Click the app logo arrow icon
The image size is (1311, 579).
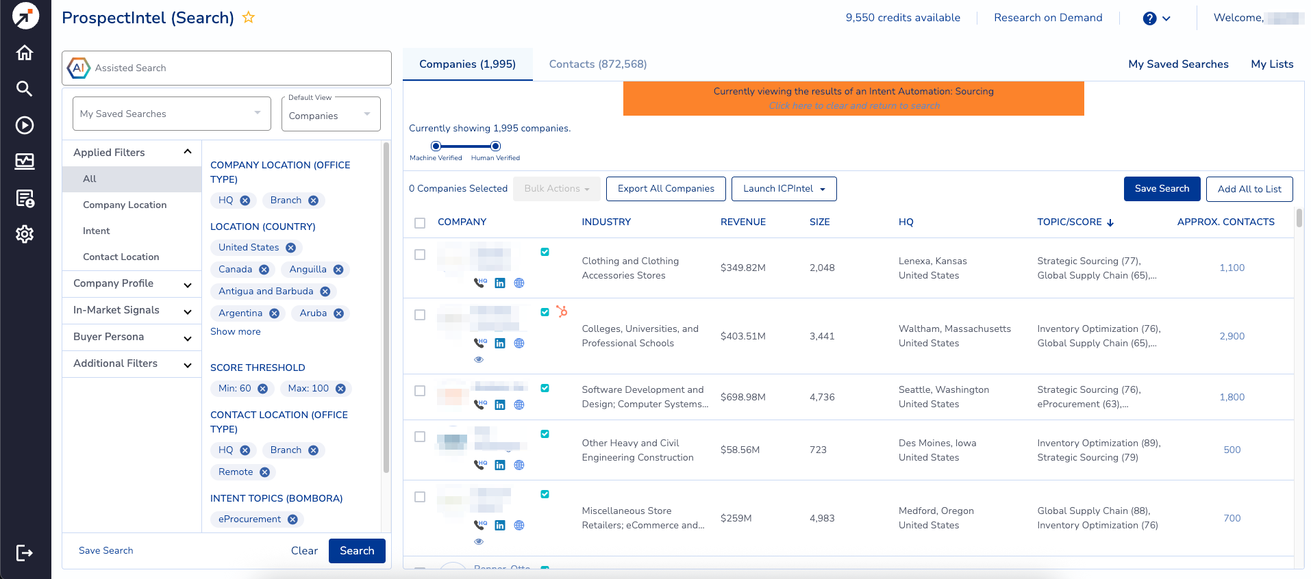click(x=25, y=16)
